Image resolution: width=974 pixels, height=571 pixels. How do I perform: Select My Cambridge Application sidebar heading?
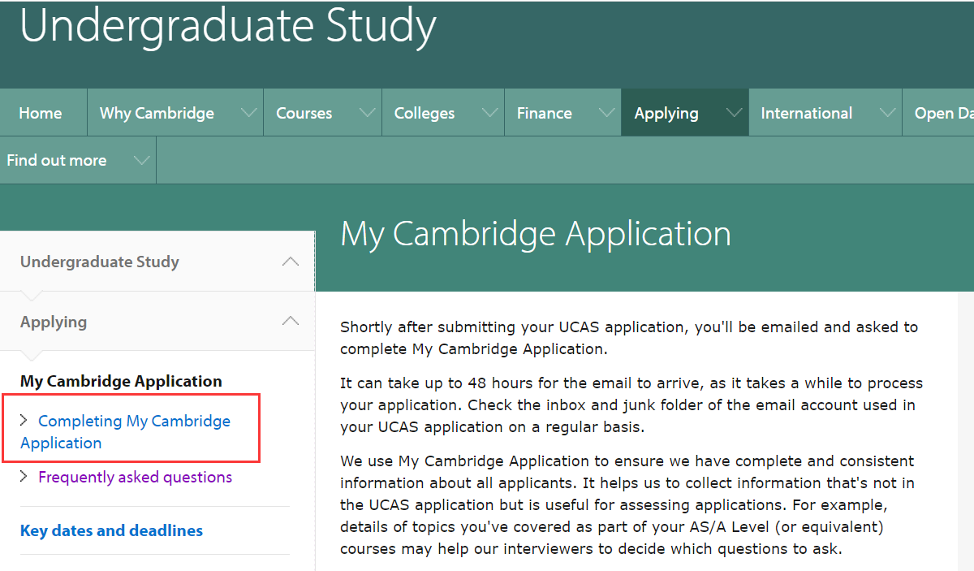coord(121,381)
